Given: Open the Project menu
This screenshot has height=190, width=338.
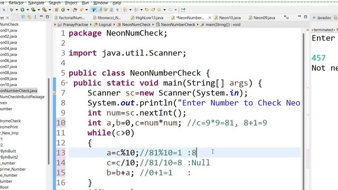Looking at the screenshot, I should [71, 3].
